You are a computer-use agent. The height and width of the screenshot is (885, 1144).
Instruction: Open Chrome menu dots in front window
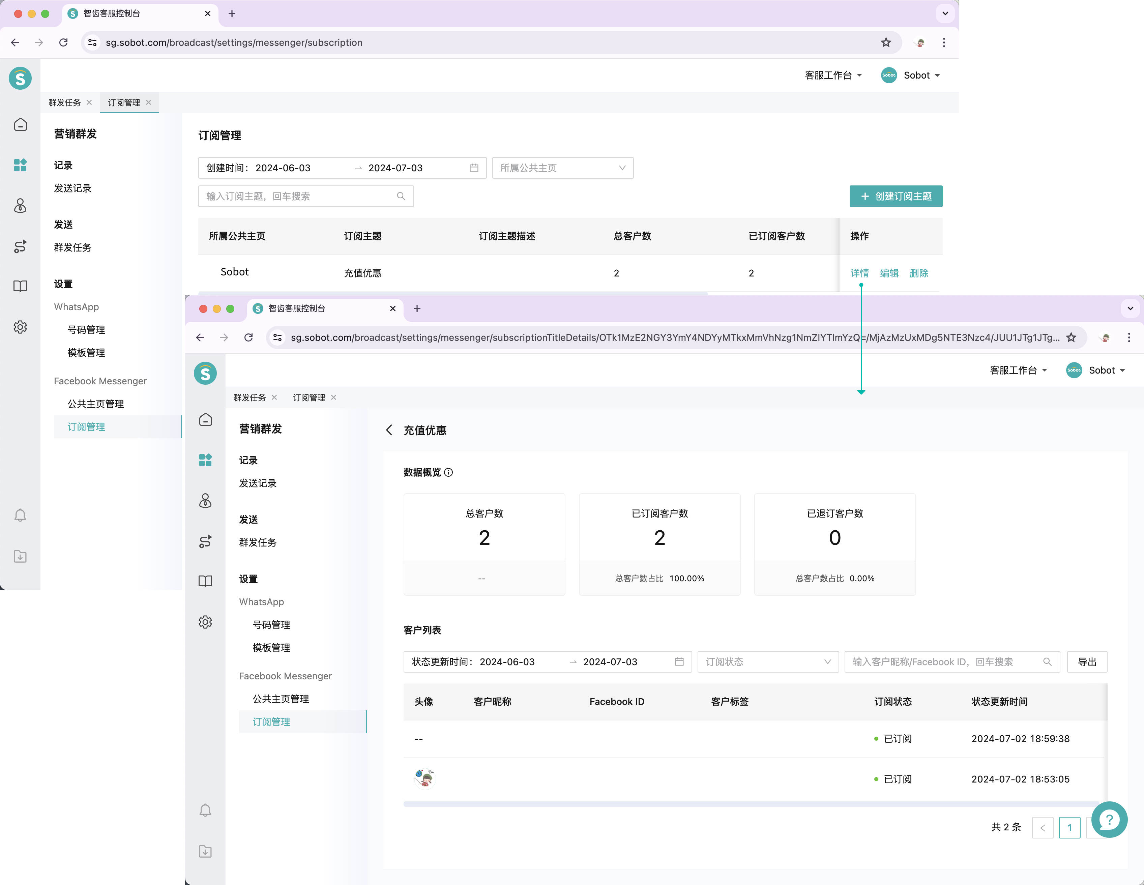click(x=1129, y=337)
